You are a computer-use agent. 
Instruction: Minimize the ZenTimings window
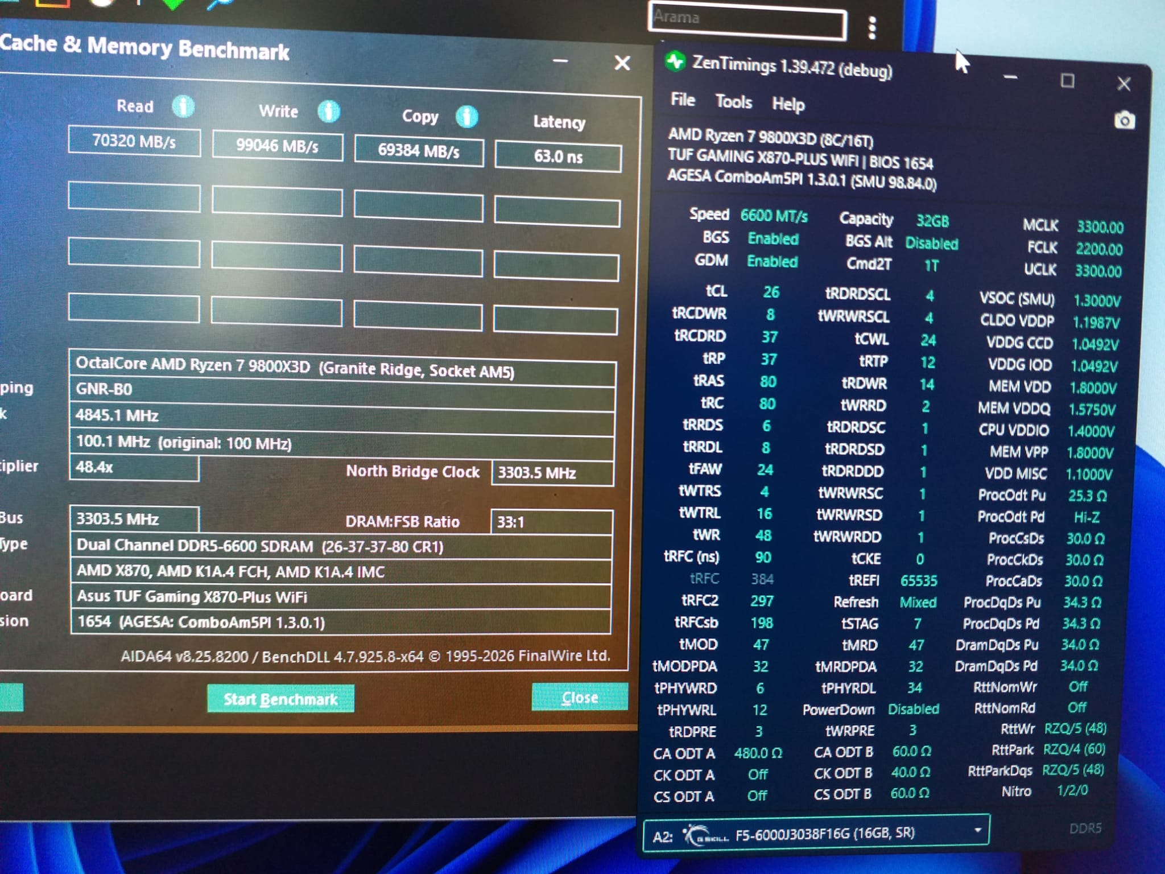coord(1010,77)
